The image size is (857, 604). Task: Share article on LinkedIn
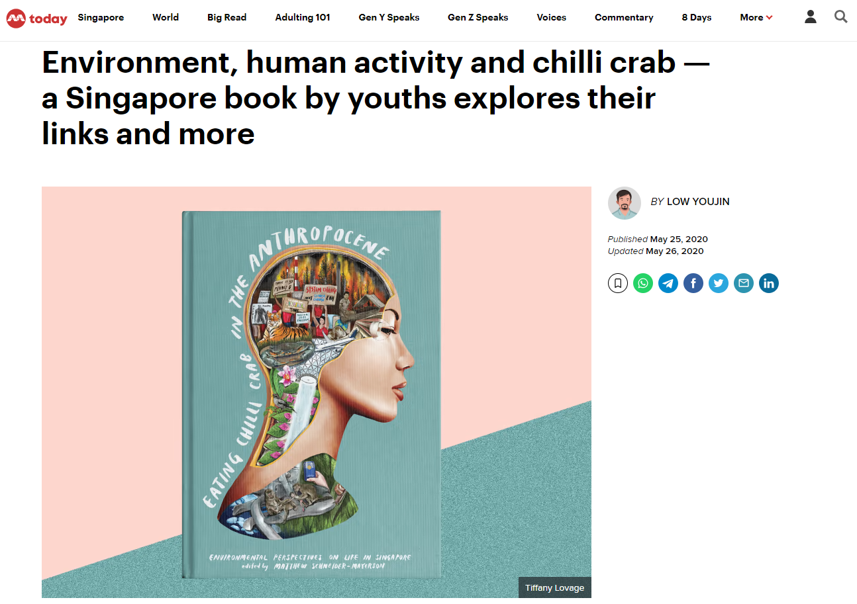pos(769,284)
